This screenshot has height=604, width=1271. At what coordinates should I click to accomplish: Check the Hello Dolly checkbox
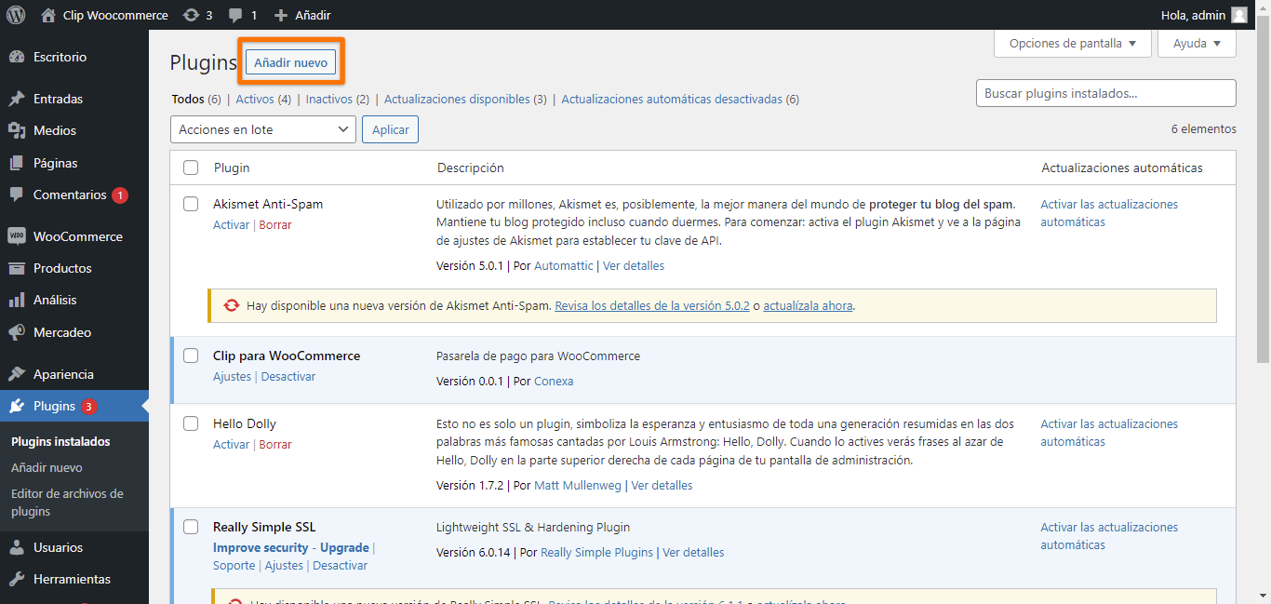[x=191, y=423]
